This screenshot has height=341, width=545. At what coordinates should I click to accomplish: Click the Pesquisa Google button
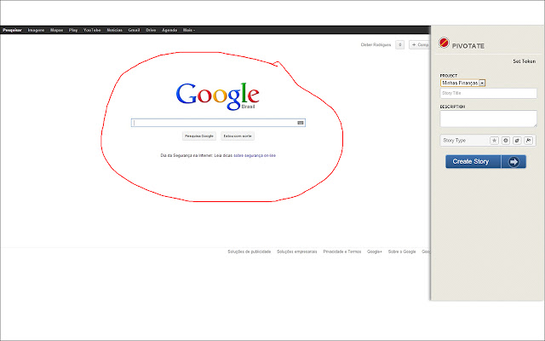coord(199,136)
